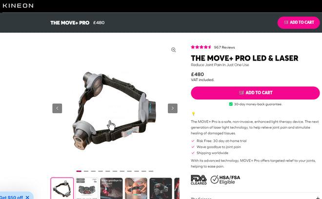
Task: Select the 'Wave goodbye to joint pain' thumbnail
Action: tap(111, 188)
